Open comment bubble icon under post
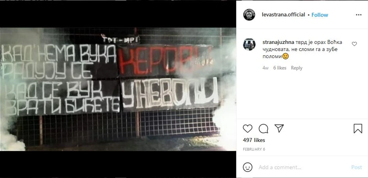Image resolution: width=368 pixels, height=178 pixels. pos(263,129)
